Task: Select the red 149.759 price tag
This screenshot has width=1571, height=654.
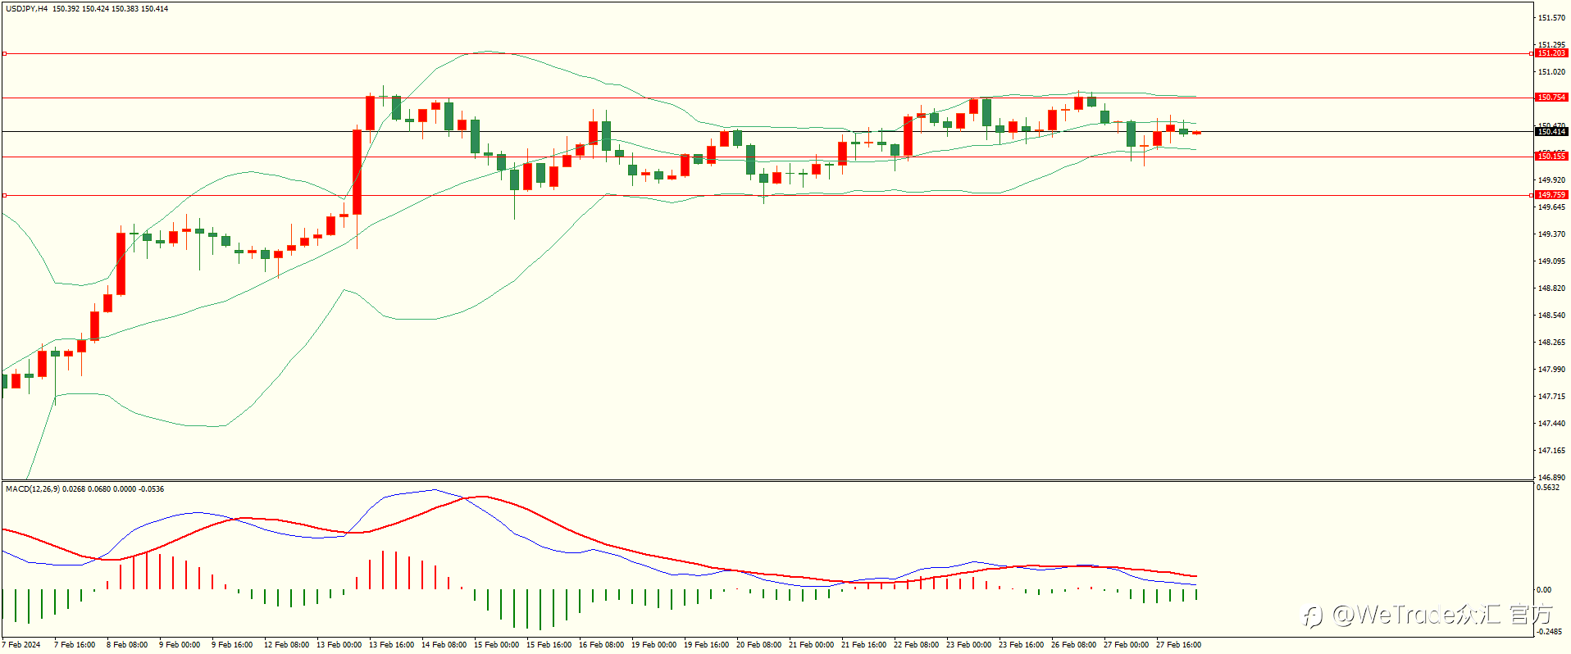Action: click(1551, 195)
